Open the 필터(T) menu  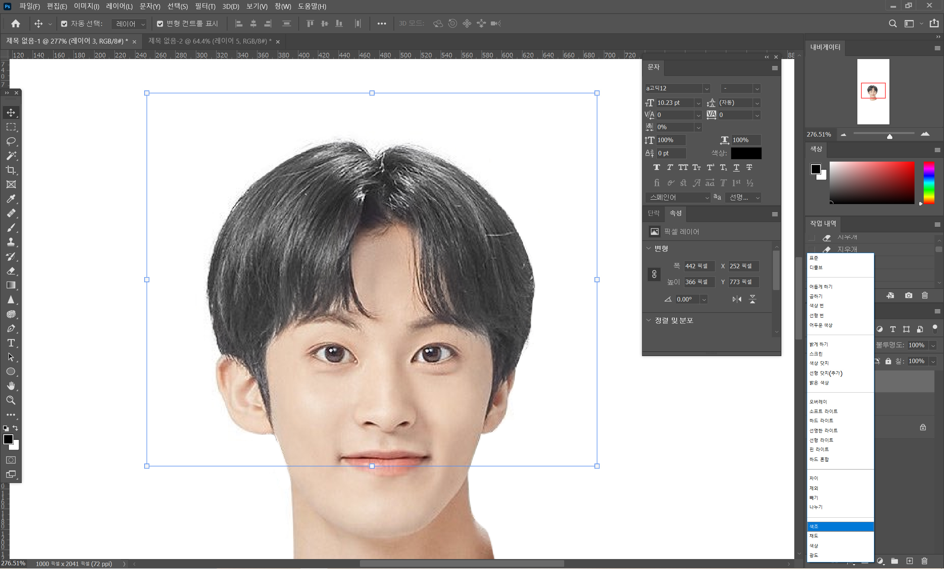click(x=205, y=6)
